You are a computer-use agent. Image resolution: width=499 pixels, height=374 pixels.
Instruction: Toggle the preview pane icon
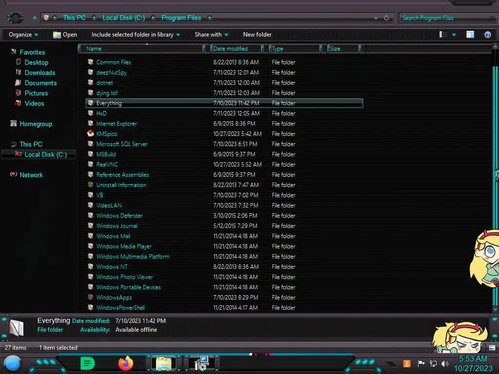[x=470, y=35]
